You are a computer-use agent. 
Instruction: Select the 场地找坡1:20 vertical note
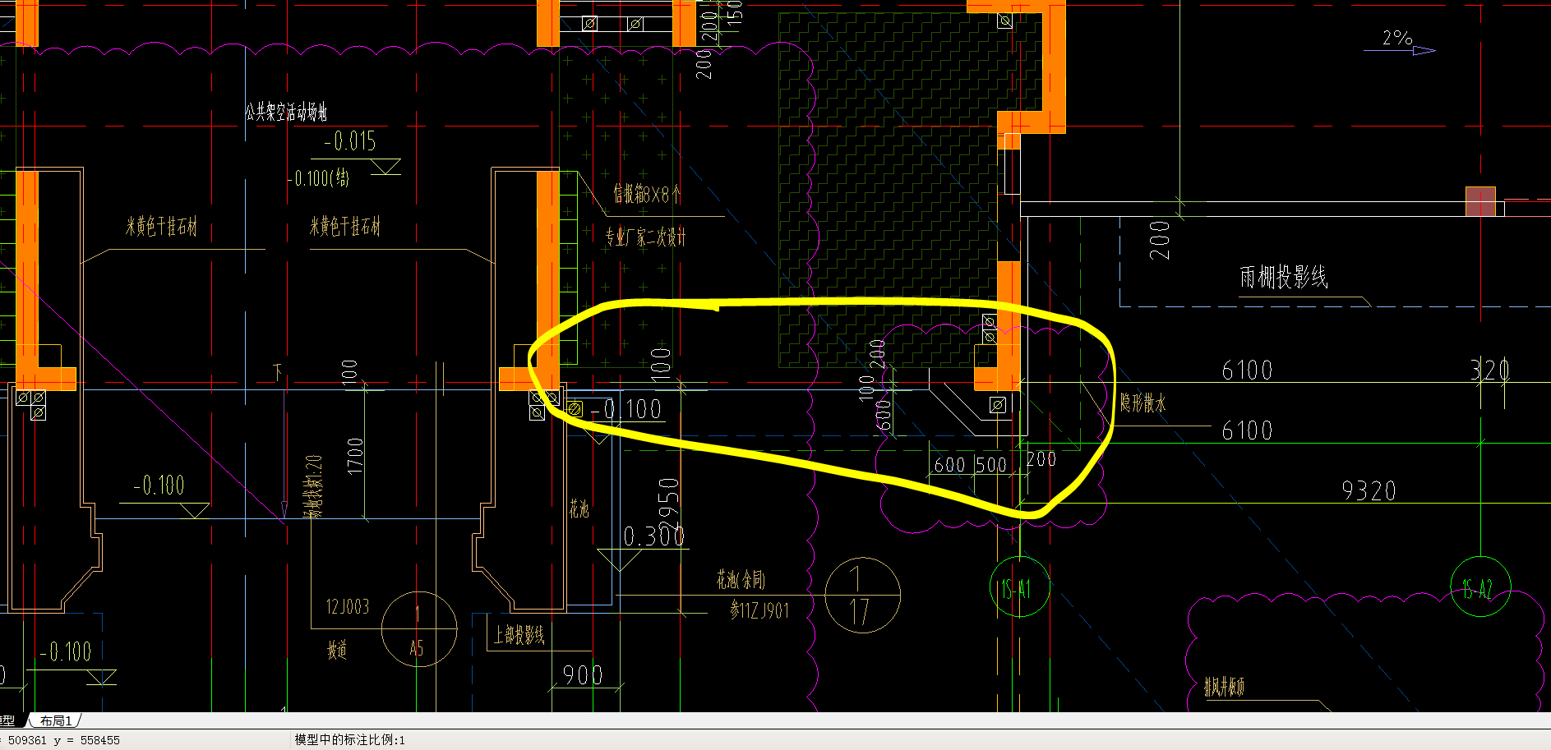pos(313,487)
